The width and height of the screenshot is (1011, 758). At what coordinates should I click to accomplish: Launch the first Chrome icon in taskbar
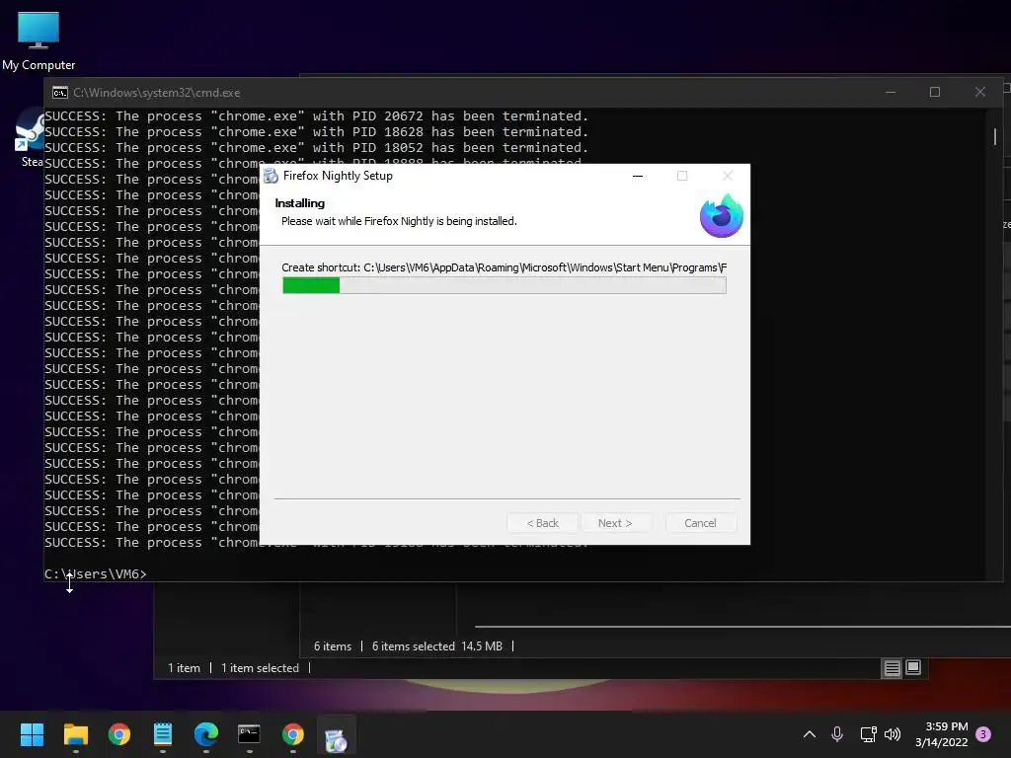click(x=119, y=734)
